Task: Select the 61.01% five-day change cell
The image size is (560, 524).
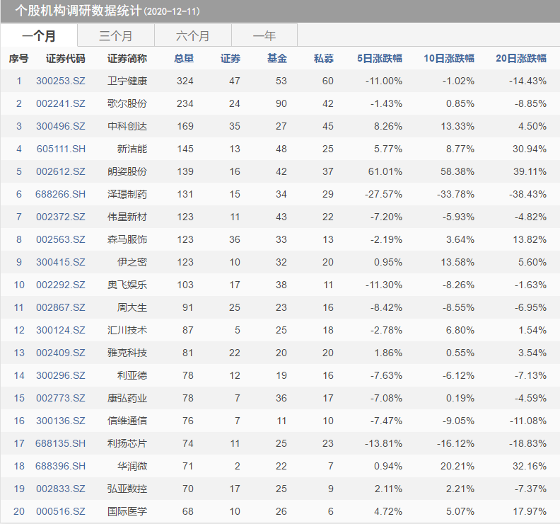Action: pyautogui.click(x=385, y=171)
